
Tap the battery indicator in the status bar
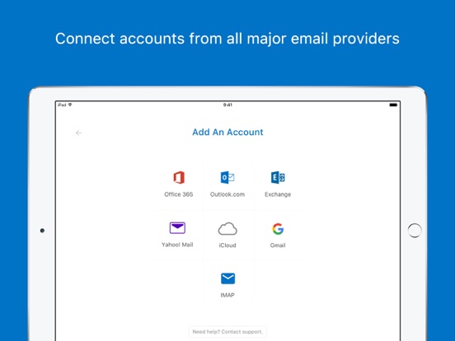(393, 105)
